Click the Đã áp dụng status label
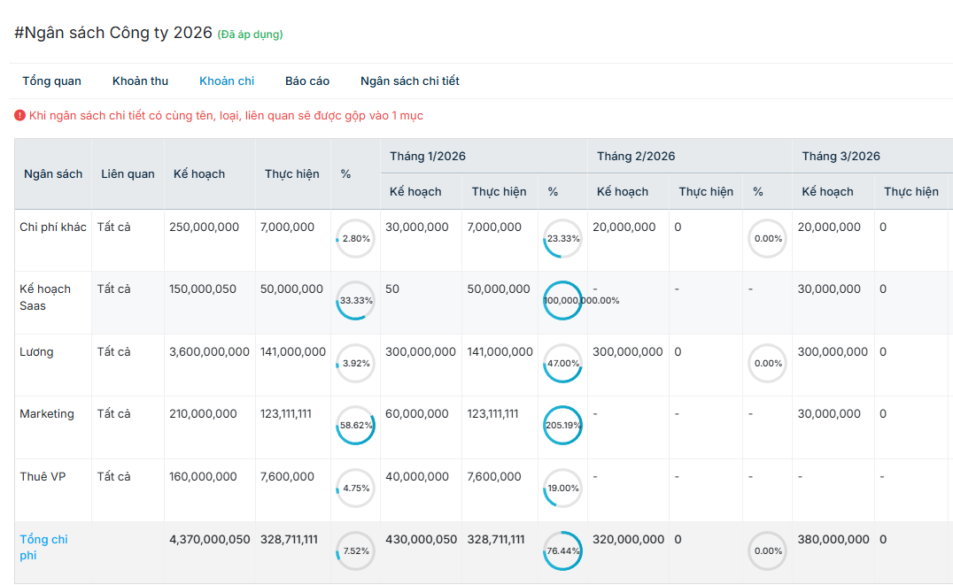953x585 pixels. (x=250, y=35)
